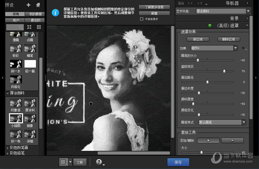
Task: Select the black-and-white 钢…水 preset thumbnail
Action: tap(16, 64)
